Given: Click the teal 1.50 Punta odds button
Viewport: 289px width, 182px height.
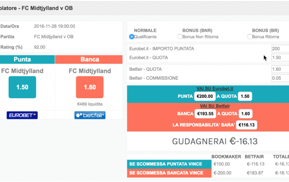Looking at the screenshot, I should (22, 87).
